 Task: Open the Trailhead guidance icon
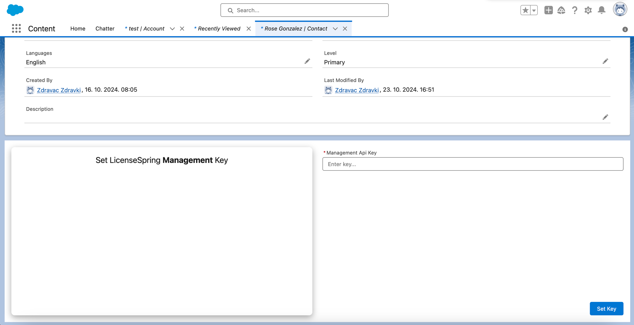pyautogui.click(x=561, y=10)
